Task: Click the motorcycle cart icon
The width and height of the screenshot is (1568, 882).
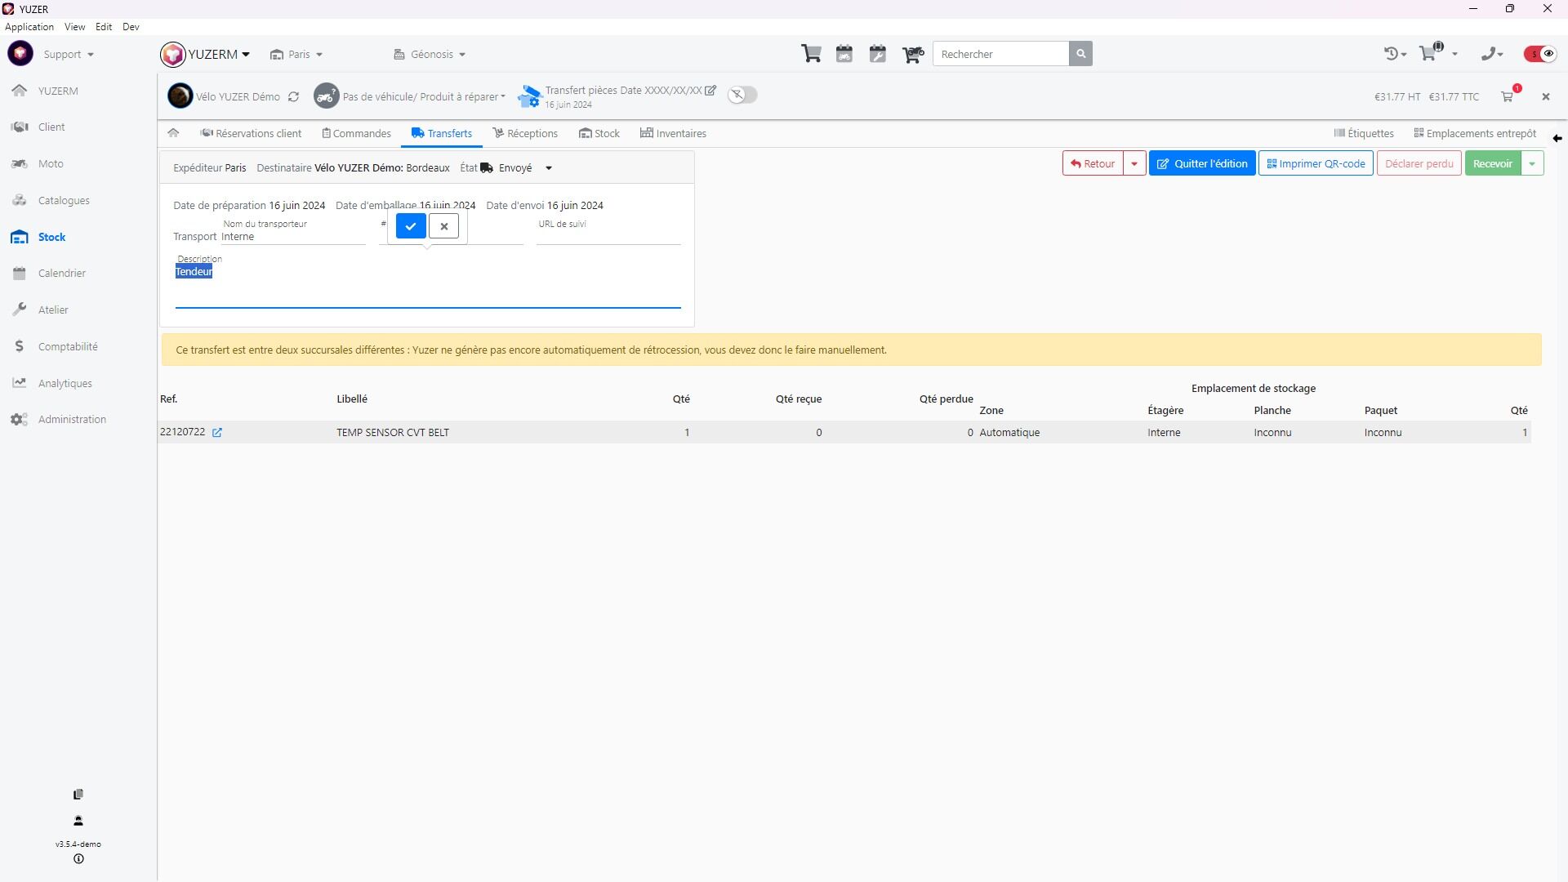Action: [912, 54]
